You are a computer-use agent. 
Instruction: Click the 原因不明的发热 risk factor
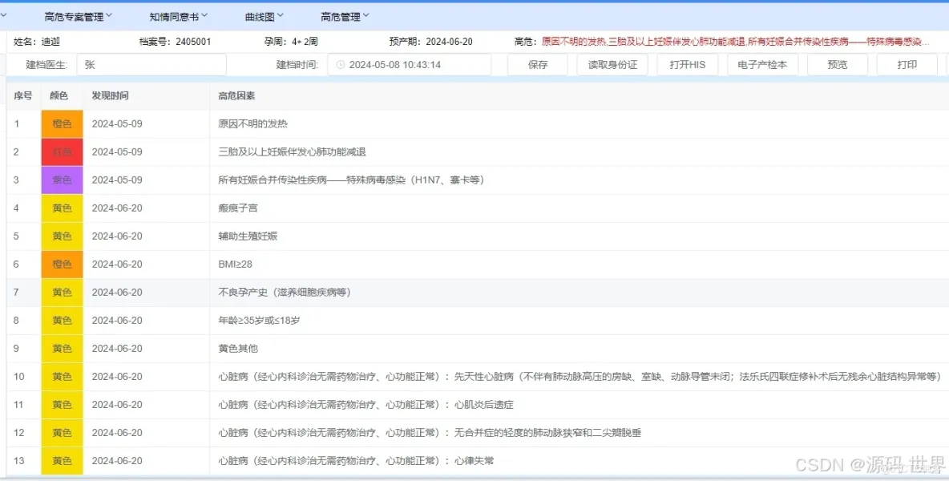tap(253, 124)
